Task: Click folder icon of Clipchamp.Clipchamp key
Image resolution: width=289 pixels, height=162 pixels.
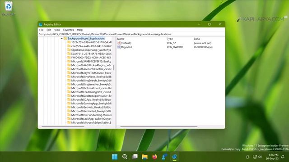Action: pyautogui.click(x=69, y=50)
